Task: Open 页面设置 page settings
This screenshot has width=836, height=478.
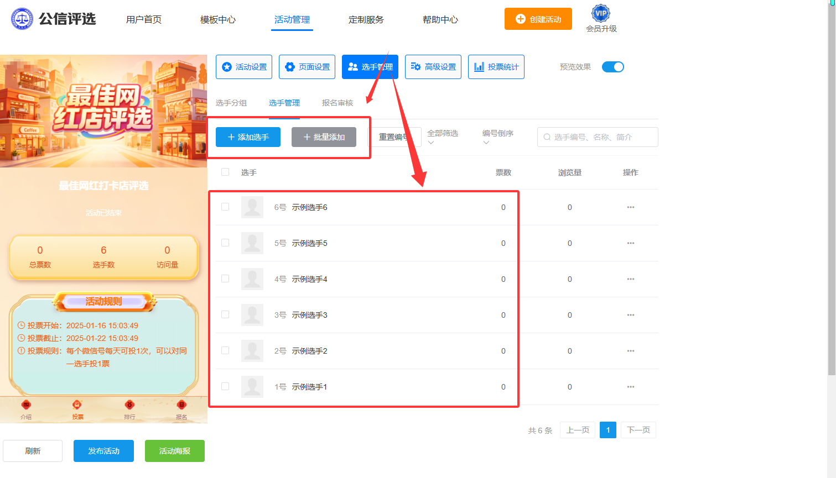Action: 307,67
